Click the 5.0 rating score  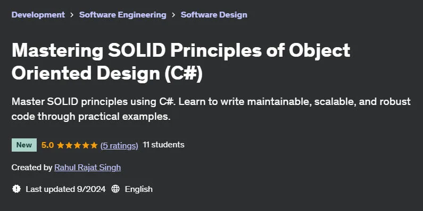coord(47,145)
